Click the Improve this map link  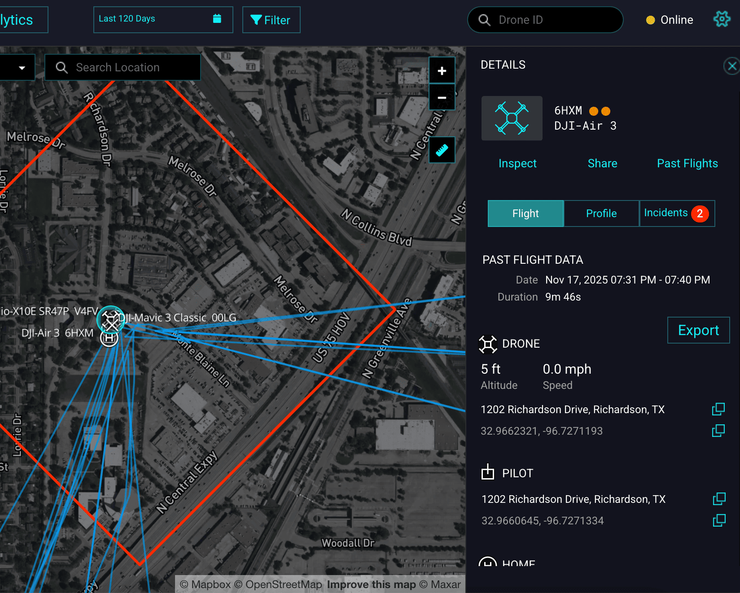[x=371, y=584]
